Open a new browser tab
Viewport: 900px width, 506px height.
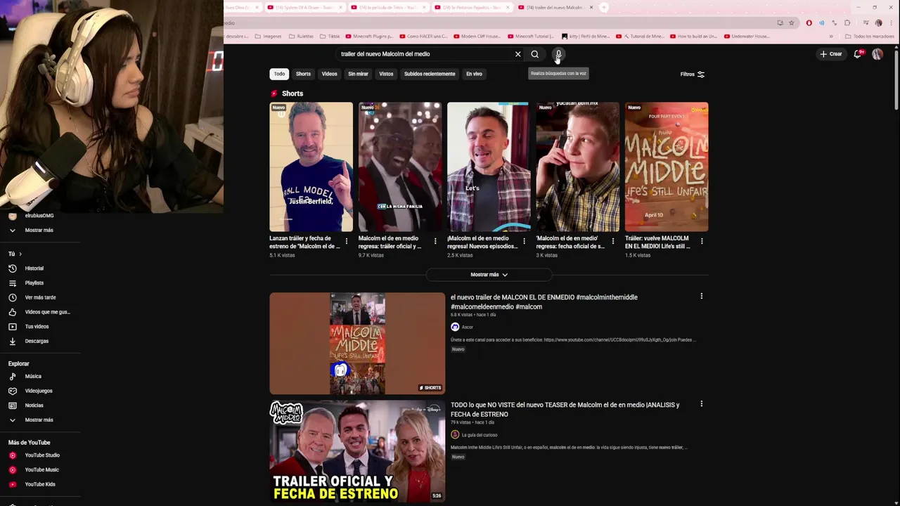[x=604, y=7]
